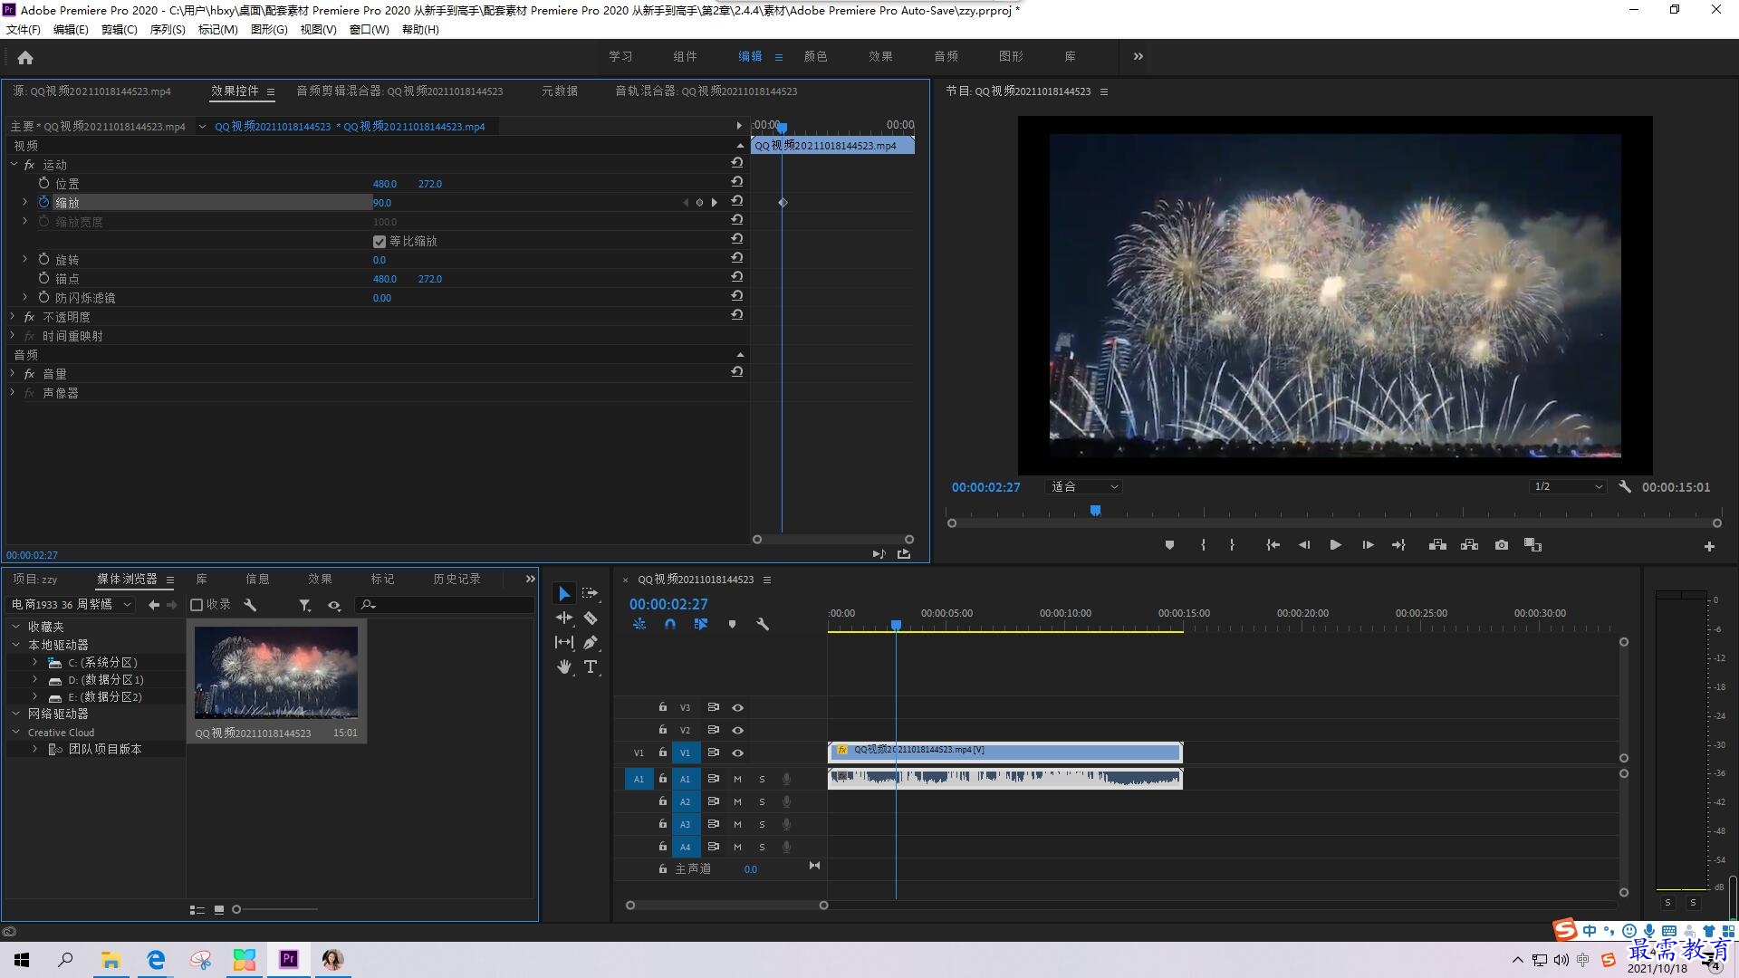
Task: Open playback resolution 1/2 dropdown
Action: click(1568, 486)
